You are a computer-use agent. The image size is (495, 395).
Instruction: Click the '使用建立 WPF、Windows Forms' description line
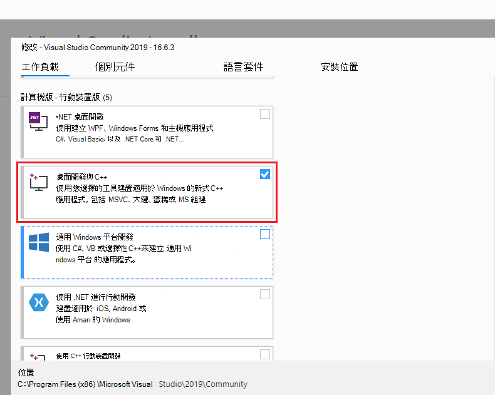[x=135, y=128]
